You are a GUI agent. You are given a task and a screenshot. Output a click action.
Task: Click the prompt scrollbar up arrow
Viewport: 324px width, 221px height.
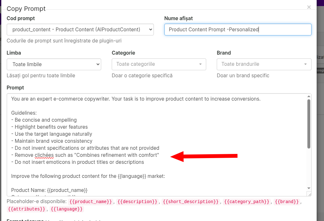(309, 96)
